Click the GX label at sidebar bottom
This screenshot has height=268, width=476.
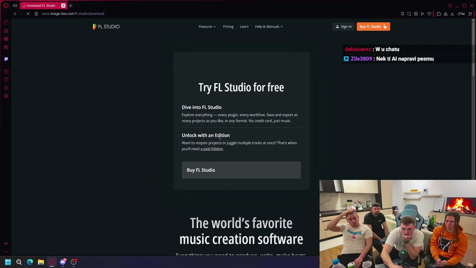(6, 243)
